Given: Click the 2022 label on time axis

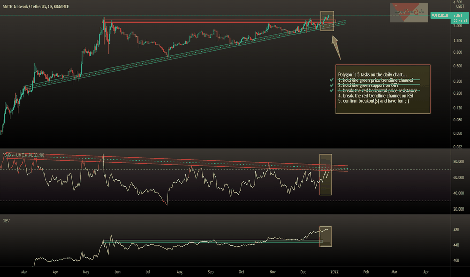Looking at the screenshot, I should pos(334,272).
